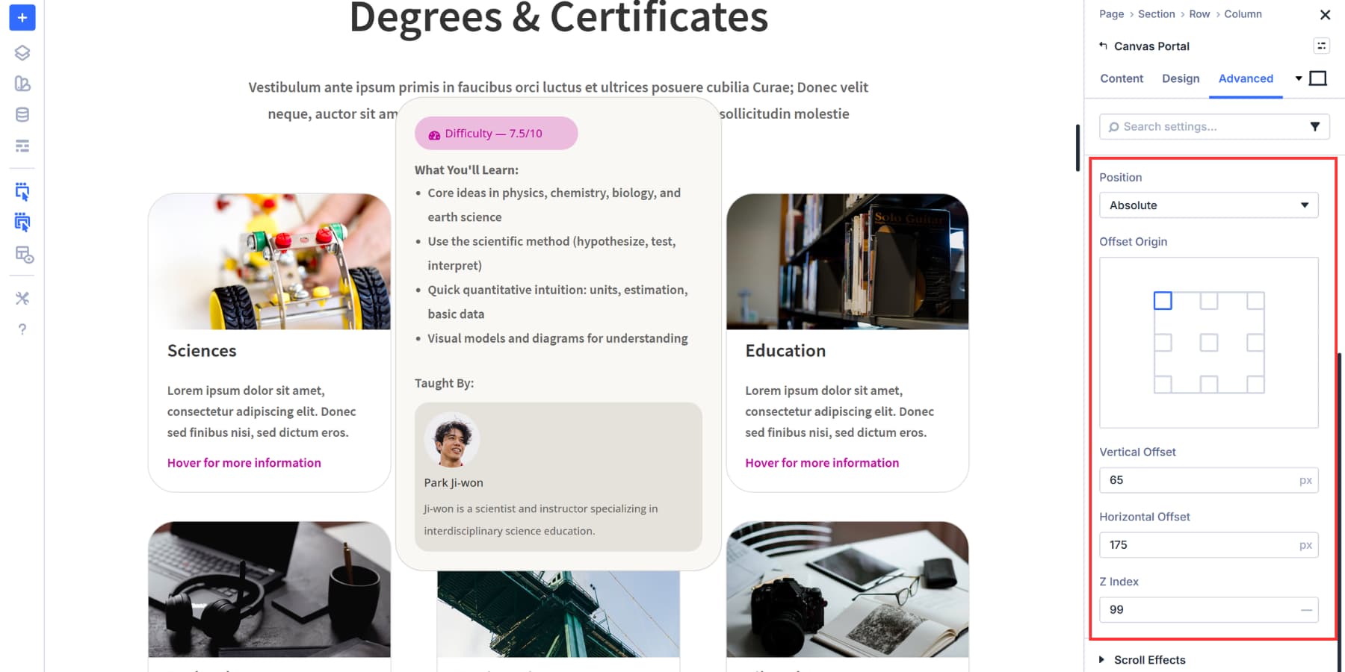The width and height of the screenshot is (1345, 672).
Task: Click the blue add element plus button
Action: 22,17
